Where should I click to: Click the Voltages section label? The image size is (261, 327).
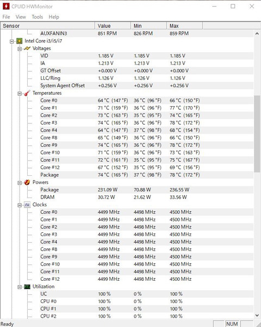42,48
